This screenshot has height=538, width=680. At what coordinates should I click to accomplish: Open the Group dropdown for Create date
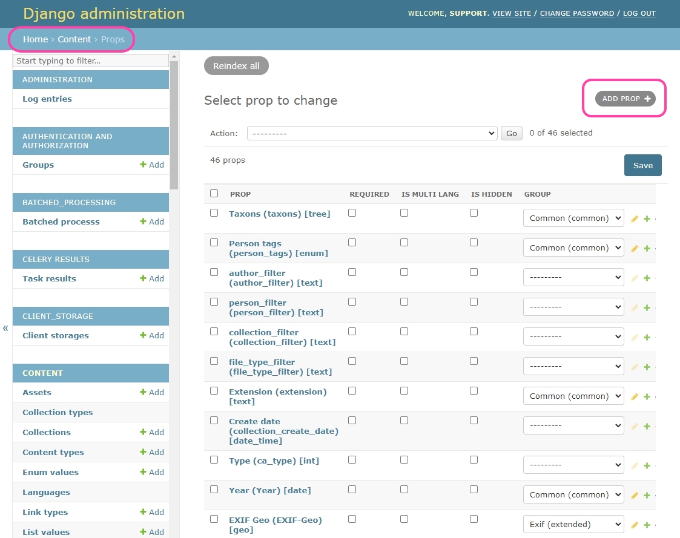click(x=573, y=425)
